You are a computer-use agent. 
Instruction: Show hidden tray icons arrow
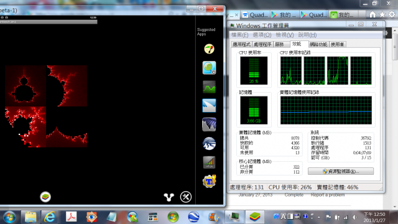point(319,217)
